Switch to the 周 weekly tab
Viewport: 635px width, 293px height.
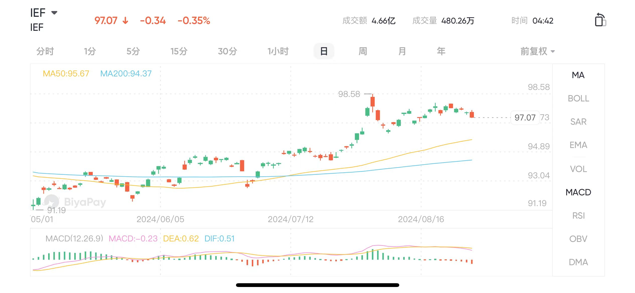coord(363,51)
